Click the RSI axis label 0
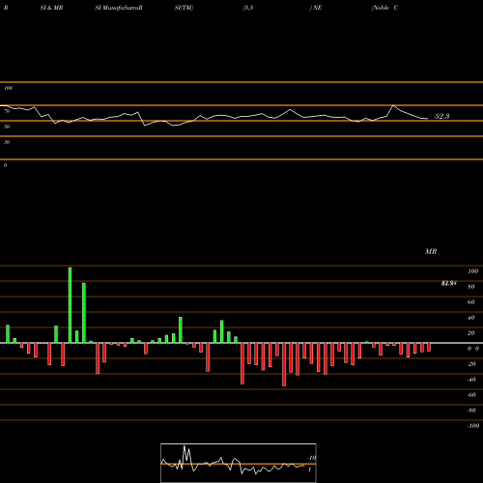Image resolution: width=483 pixels, height=483 pixels. pyautogui.click(x=5, y=165)
